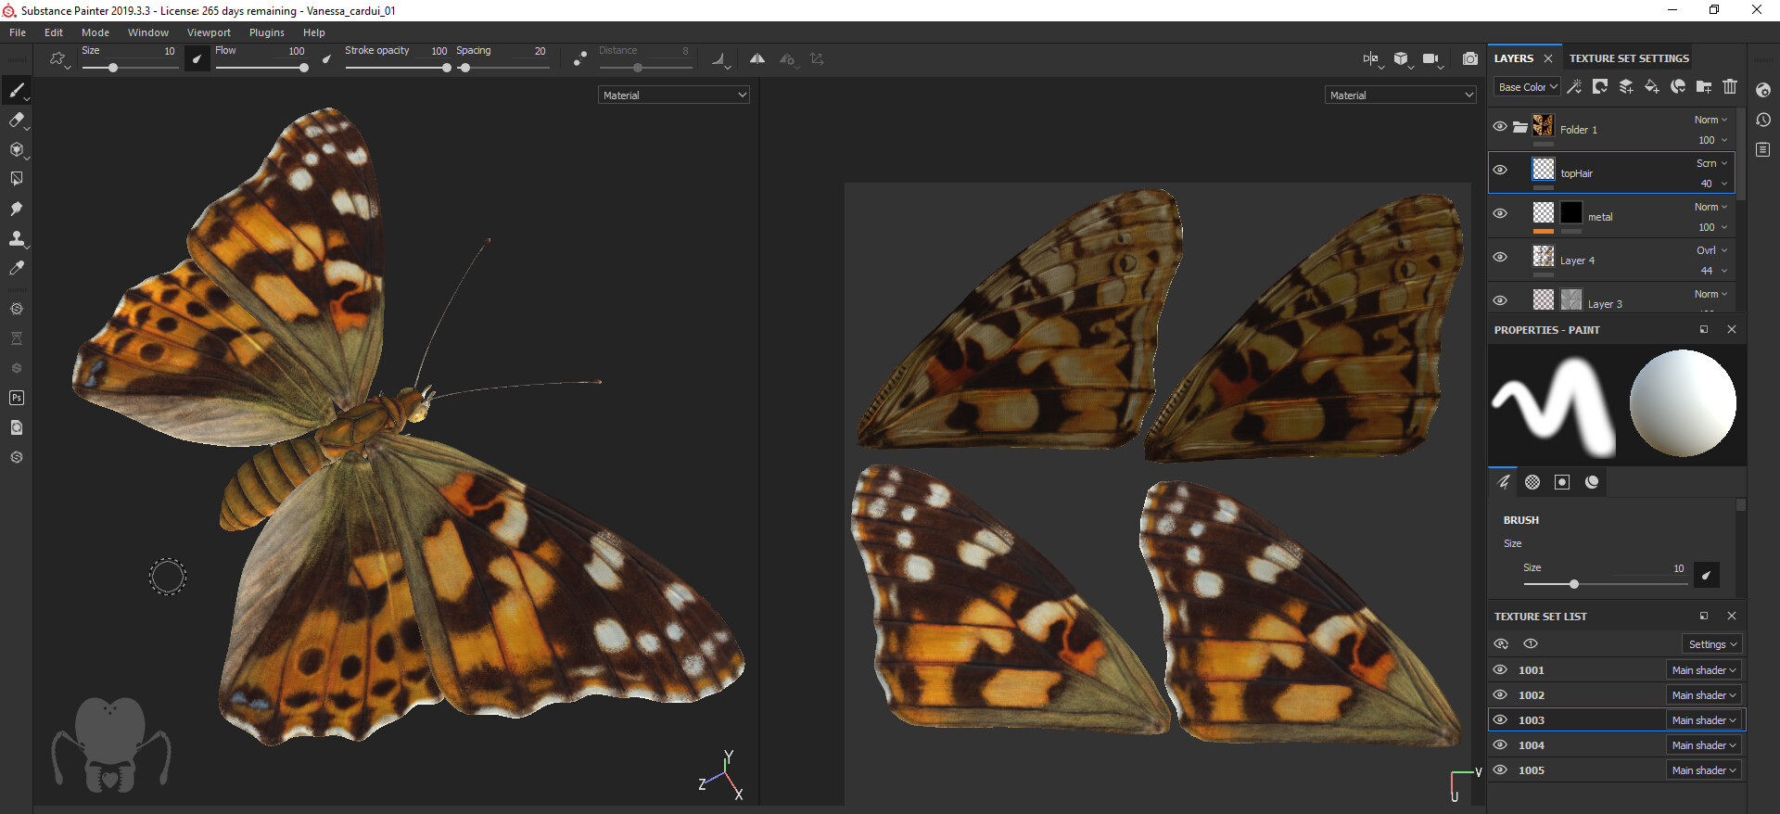Select the metal layer name
Screen dimensions: 1780x814
1600,217
